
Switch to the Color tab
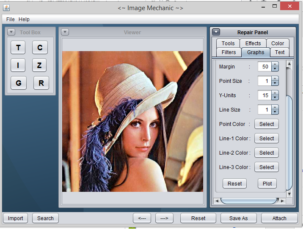click(x=278, y=43)
